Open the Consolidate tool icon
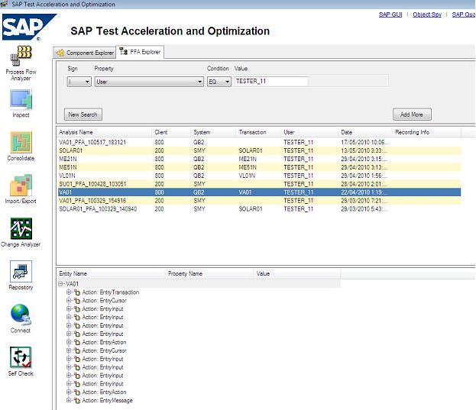Viewport: 476px width, 410px height. pos(21,142)
